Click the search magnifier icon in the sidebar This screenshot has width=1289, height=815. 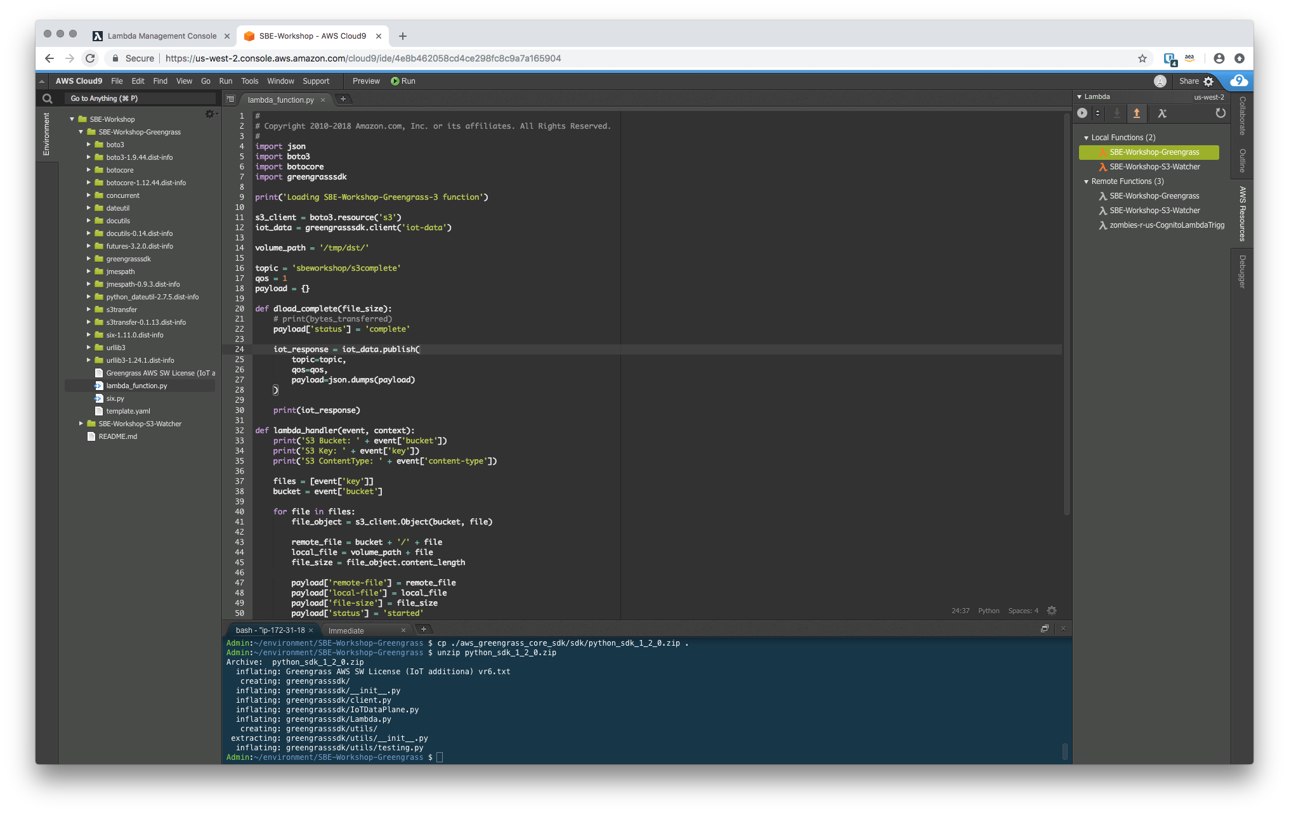coord(47,99)
